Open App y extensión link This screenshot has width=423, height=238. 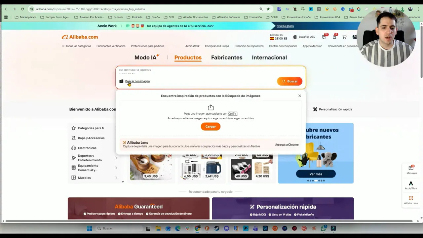coord(312,46)
